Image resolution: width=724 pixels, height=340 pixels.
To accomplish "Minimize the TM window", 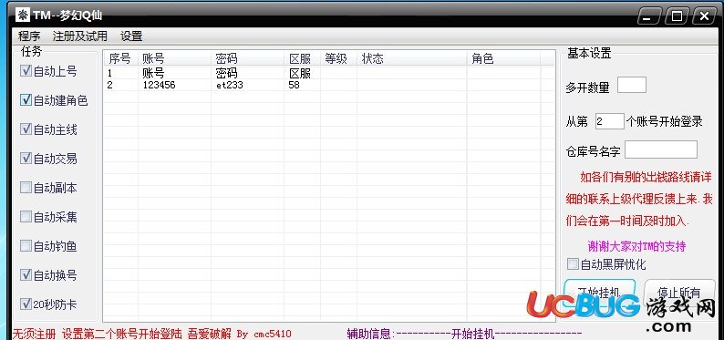I will click(650, 16).
